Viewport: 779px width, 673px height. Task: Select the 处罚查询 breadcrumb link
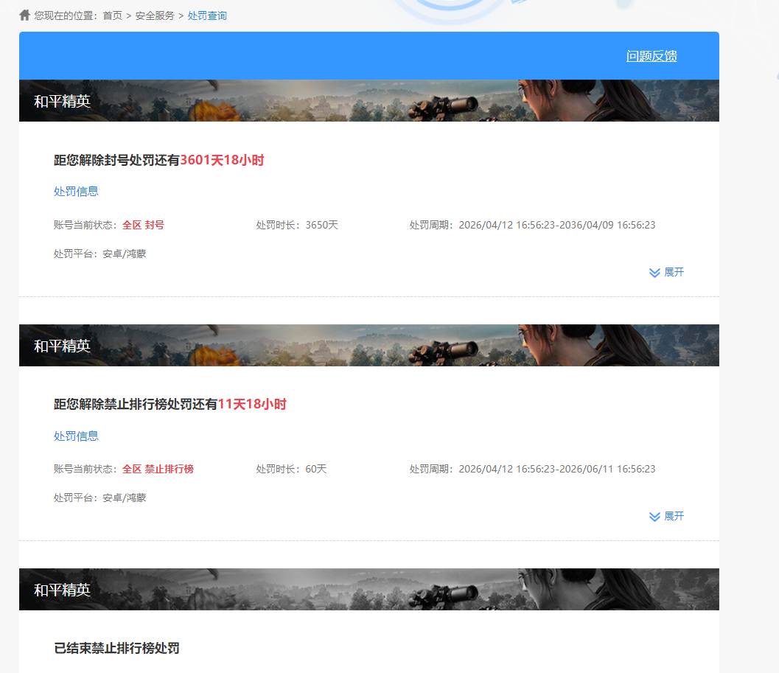207,16
